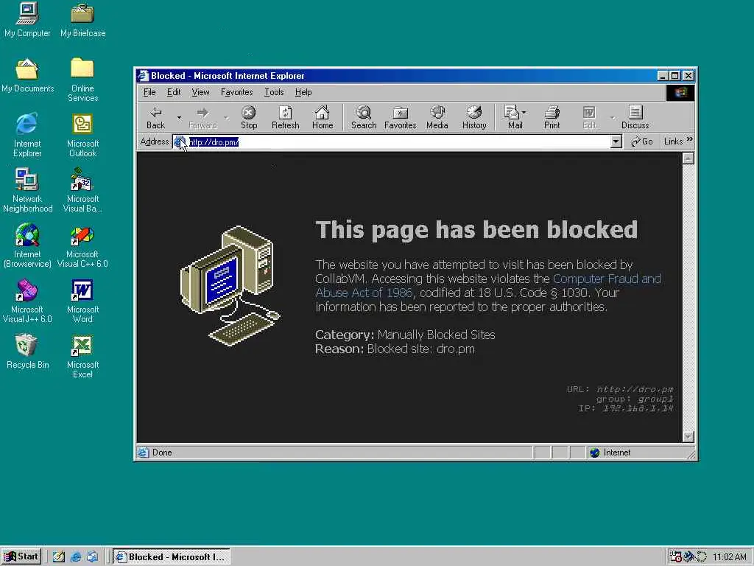Select the Microsoft Word shortcut
Screen dimensions: 754x566
pyautogui.click(x=82, y=301)
